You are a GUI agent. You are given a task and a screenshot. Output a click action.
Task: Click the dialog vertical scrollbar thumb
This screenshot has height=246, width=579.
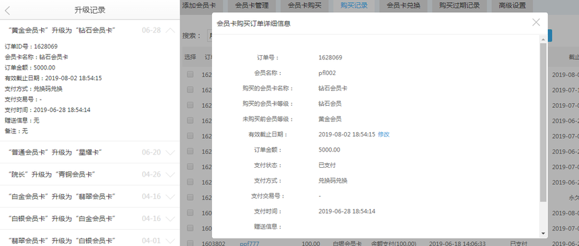543,123
